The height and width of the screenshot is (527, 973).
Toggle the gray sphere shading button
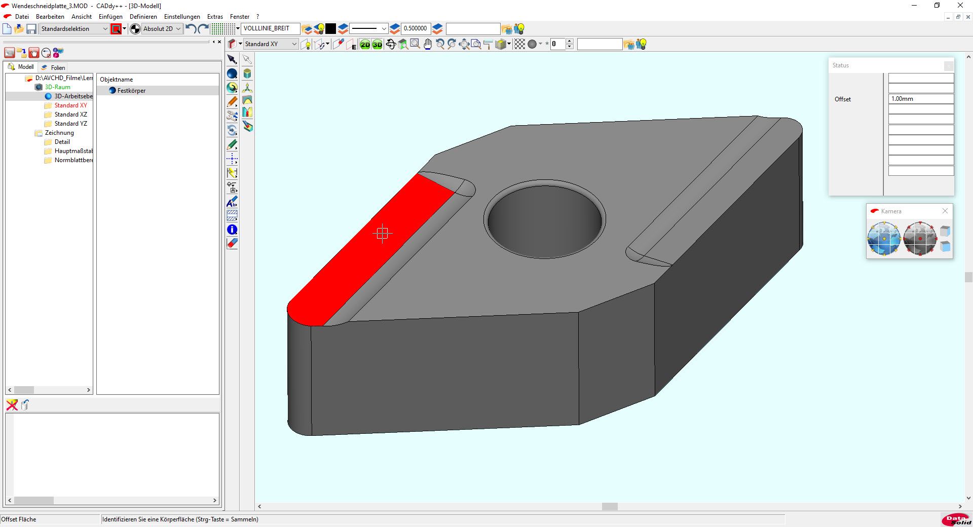(532, 45)
